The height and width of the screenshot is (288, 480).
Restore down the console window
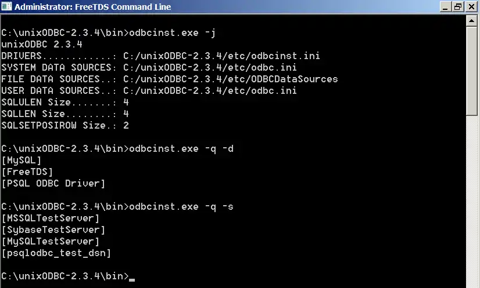(x=457, y=7)
